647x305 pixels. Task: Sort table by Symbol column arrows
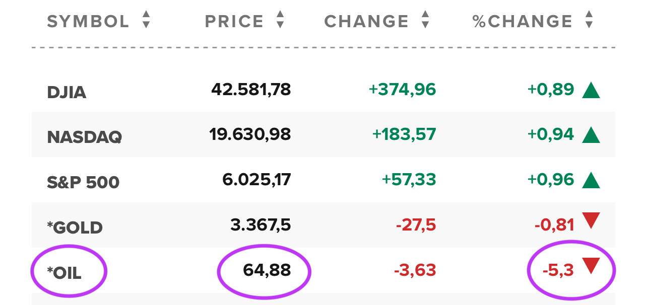(x=146, y=20)
